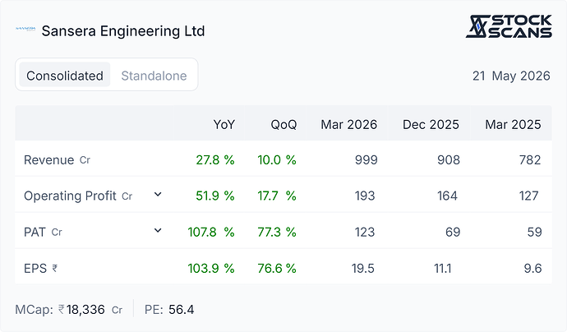Click the rupee symbol next to EPS
Screen dimensions: 567x332
(54, 269)
